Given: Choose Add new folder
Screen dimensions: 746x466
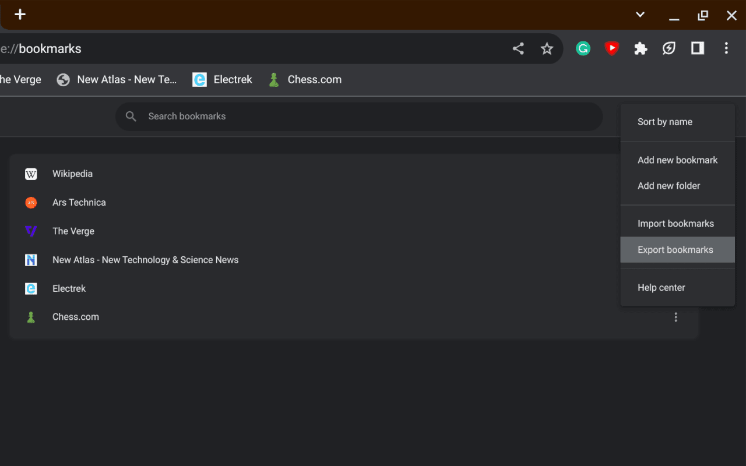Looking at the screenshot, I should 677,186.
